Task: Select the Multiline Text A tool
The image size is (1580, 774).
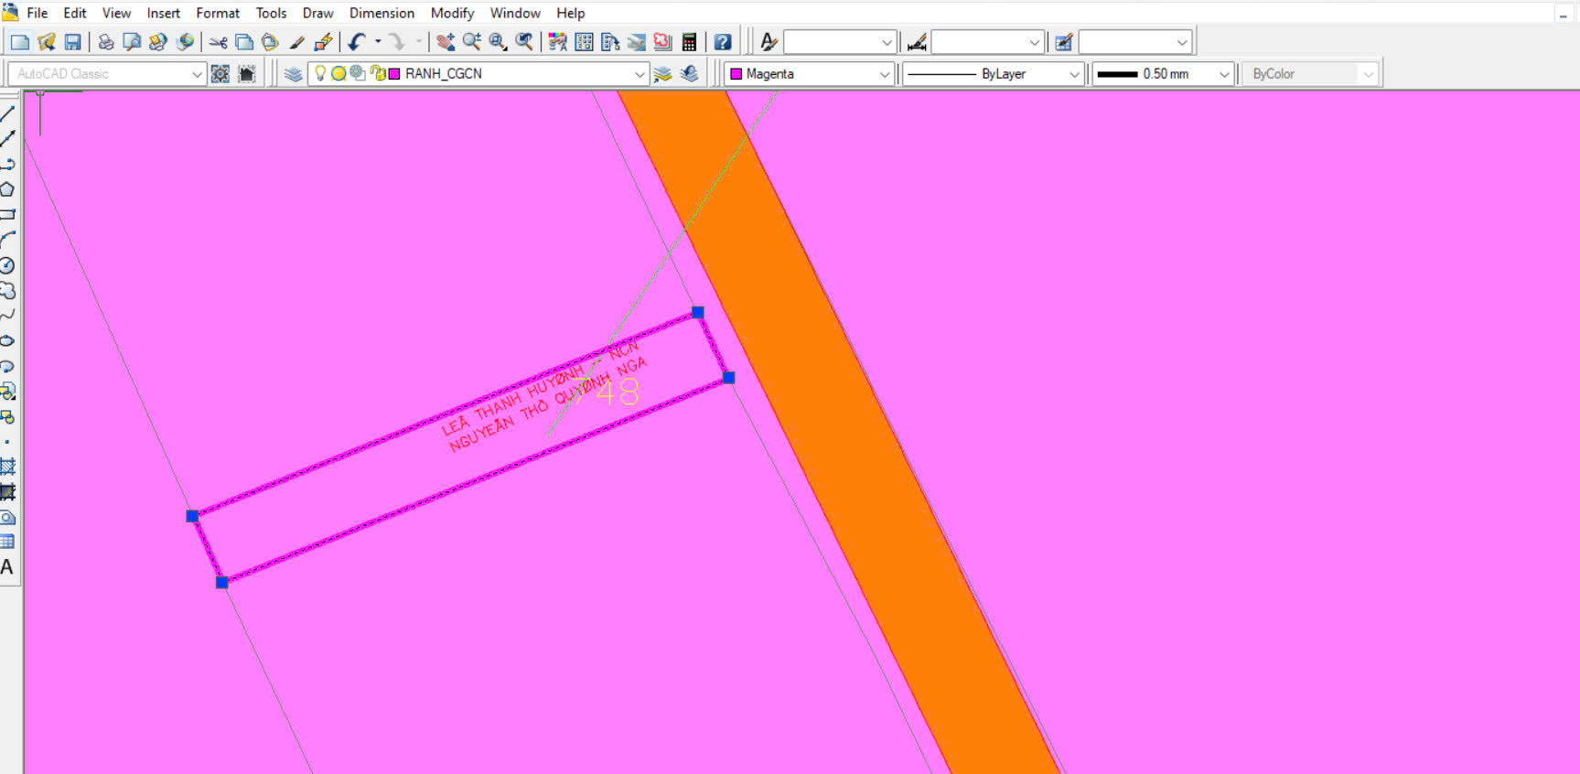Action: (x=7, y=567)
